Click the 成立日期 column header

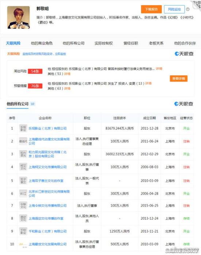click(x=149, y=118)
